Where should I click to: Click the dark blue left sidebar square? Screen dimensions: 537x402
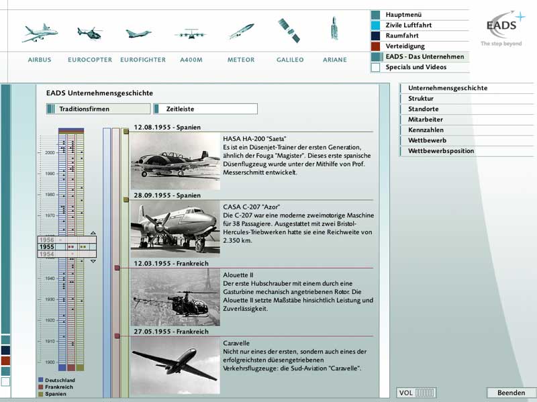point(5,350)
